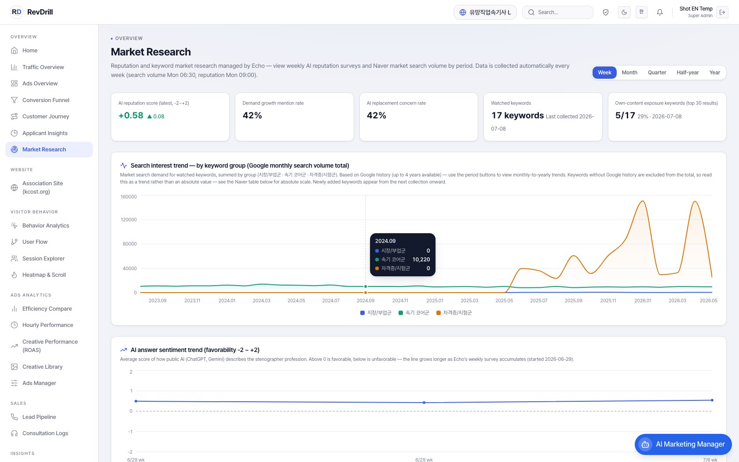Switch to Year period tab
The height and width of the screenshot is (462, 739).
[x=715, y=73]
